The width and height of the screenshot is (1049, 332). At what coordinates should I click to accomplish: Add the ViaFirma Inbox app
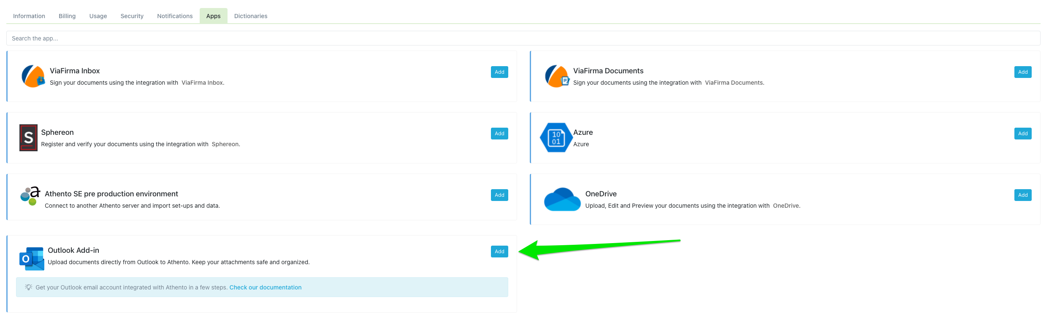[x=499, y=72]
